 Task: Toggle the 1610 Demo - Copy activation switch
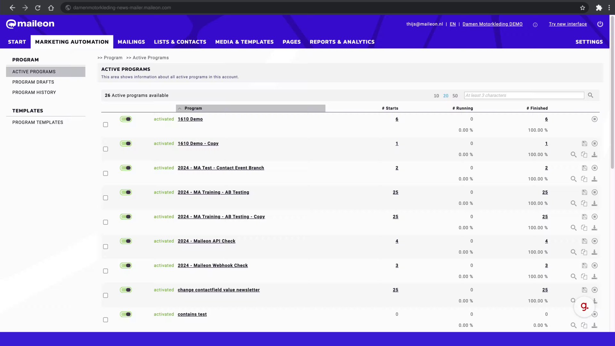126,144
